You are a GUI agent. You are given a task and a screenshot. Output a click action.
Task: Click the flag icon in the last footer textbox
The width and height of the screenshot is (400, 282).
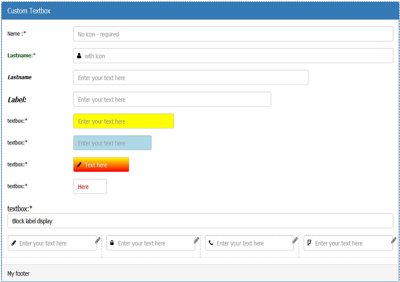(310, 243)
